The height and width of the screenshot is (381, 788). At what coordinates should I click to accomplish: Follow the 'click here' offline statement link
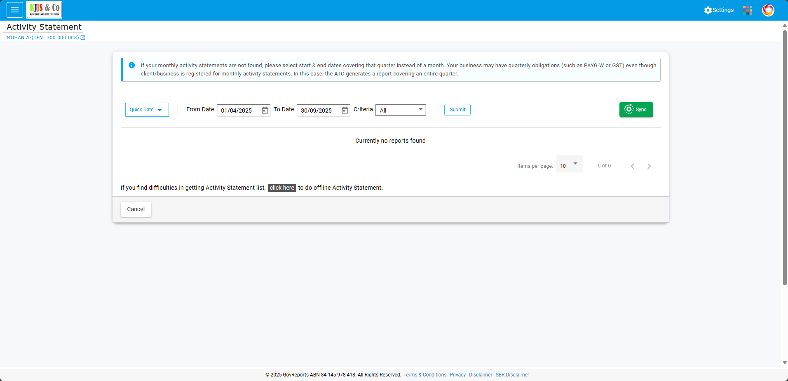(282, 188)
